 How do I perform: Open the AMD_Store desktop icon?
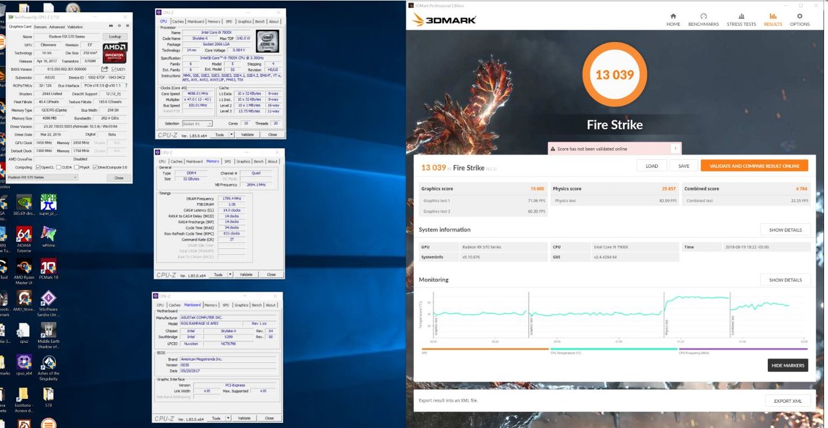[24, 301]
